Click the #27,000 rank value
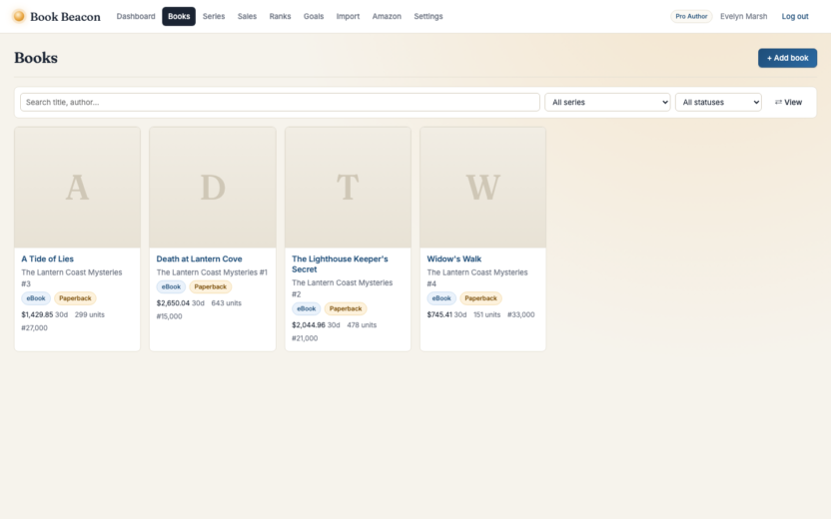The image size is (831, 519). pyautogui.click(x=34, y=327)
